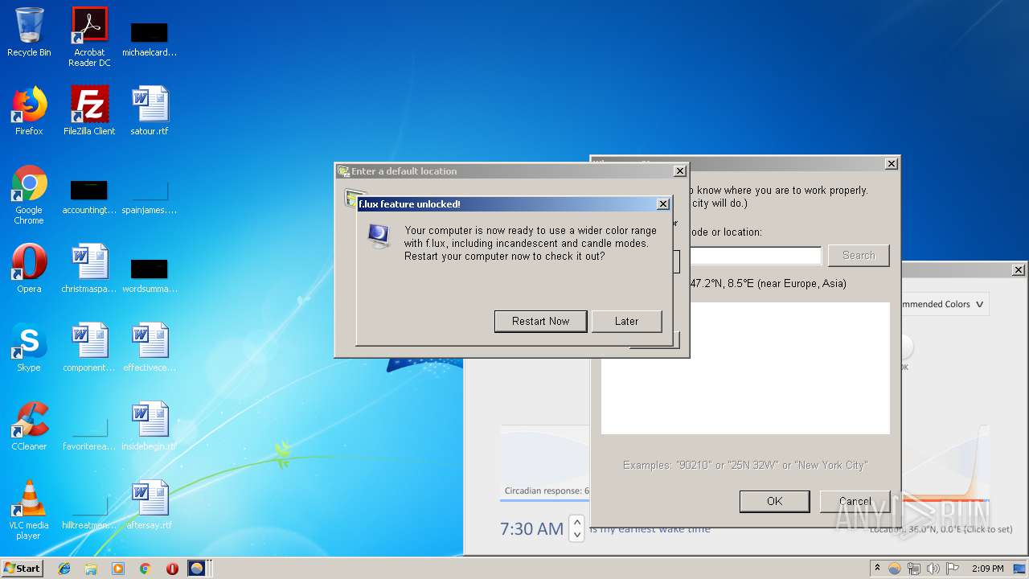Click the Location 36.0°N, 0.0°E text to set it
This screenshot has height=579, width=1029.
pos(941,529)
